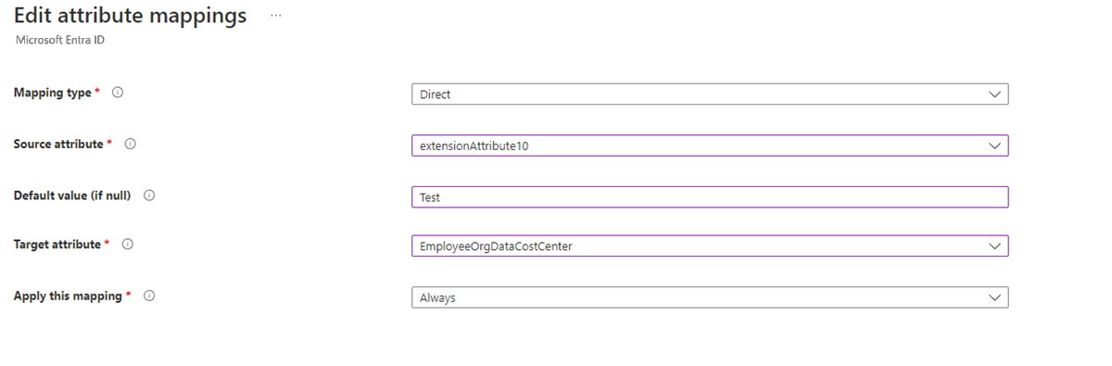
Task: Click the Edit attribute mappings page title
Action: 131,16
